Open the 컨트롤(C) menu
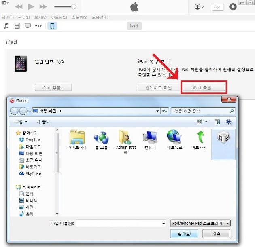 59,17
